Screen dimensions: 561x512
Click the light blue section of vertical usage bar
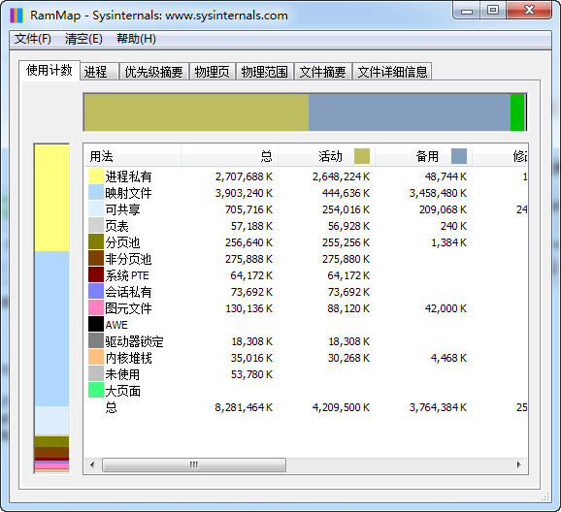click(51, 329)
